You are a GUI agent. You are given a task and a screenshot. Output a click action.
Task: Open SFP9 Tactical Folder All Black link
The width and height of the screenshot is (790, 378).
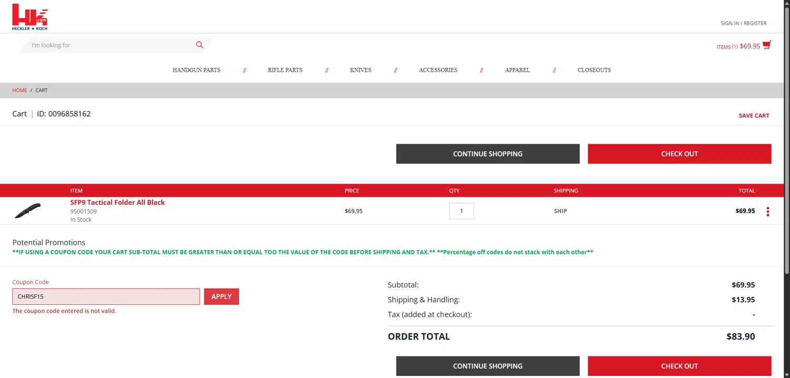pos(117,202)
